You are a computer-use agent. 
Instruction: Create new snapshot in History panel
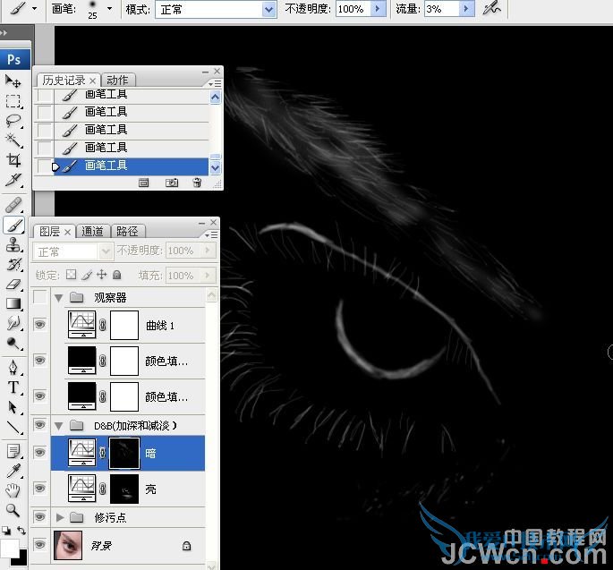pyautogui.click(x=172, y=183)
